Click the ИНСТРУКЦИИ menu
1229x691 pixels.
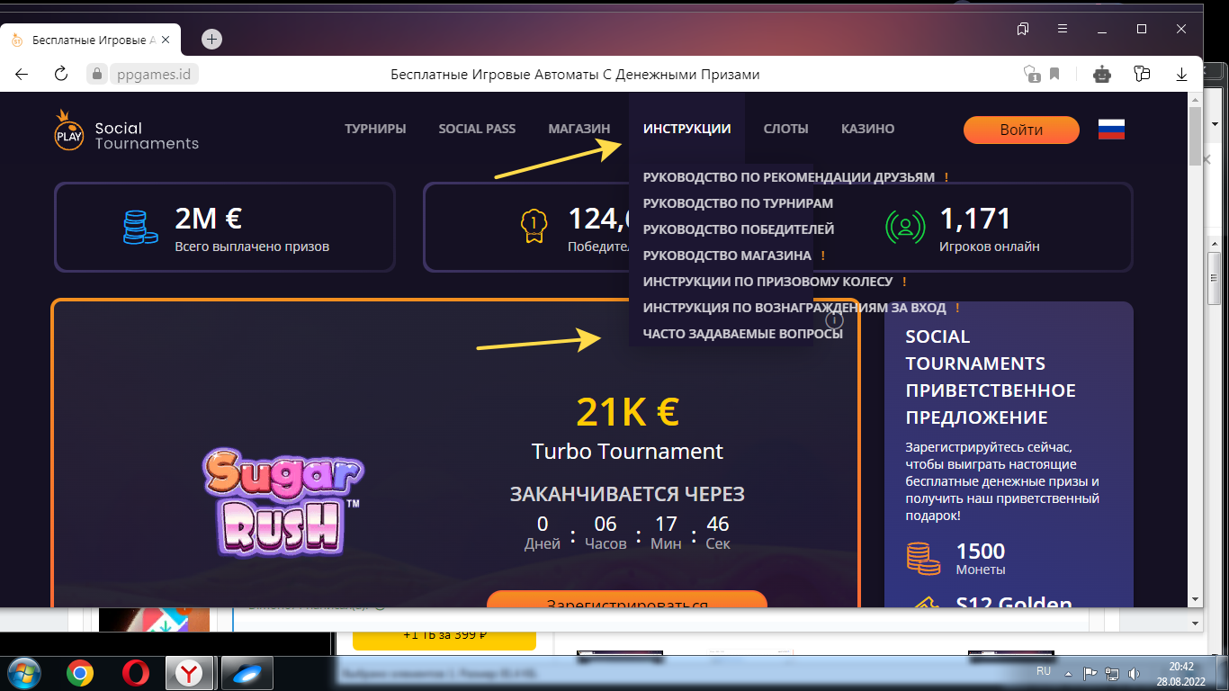[687, 129]
